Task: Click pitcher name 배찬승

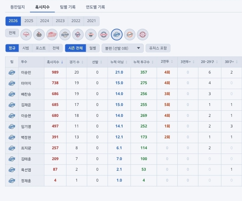Action: (26, 94)
